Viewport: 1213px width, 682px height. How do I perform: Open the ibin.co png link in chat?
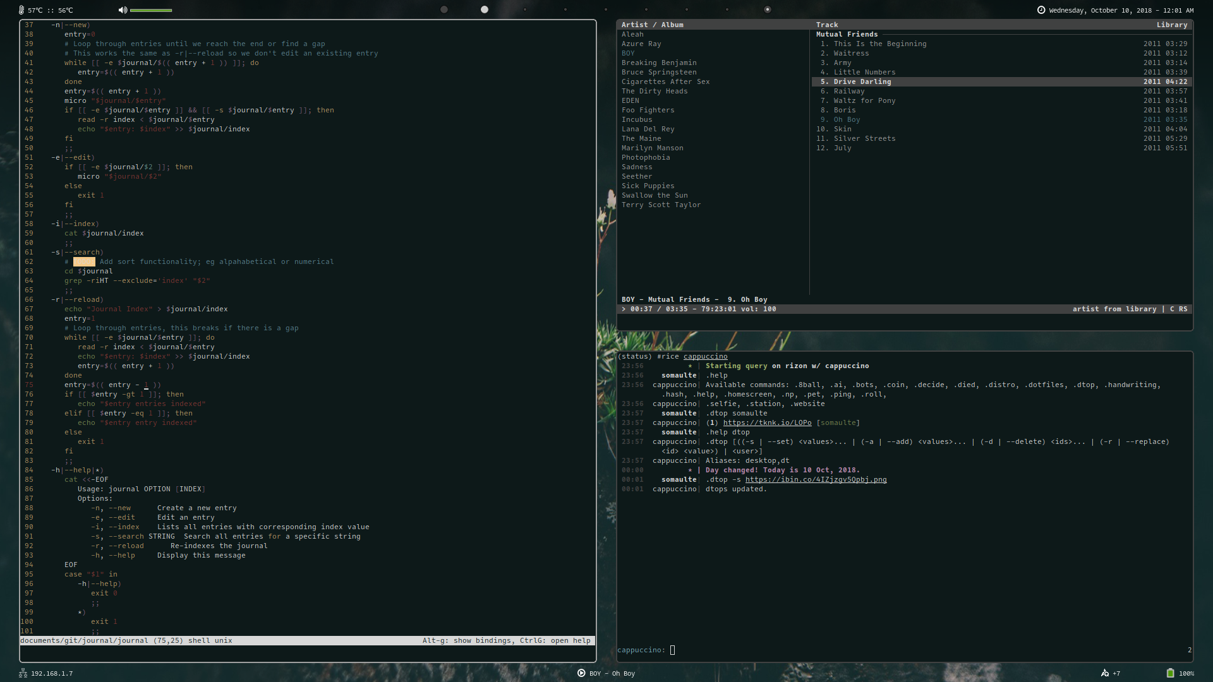click(x=816, y=480)
